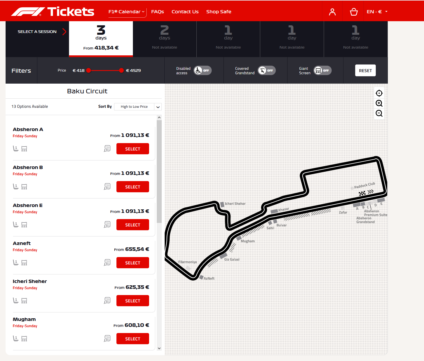Click the RESET filters button
Viewport: 424px width, 361px height.
(x=365, y=70)
